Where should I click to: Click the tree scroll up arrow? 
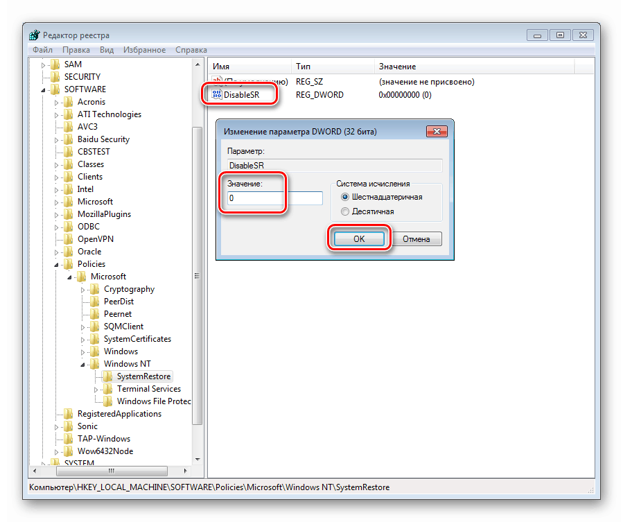pyautogui.click(x=198, y=64)
